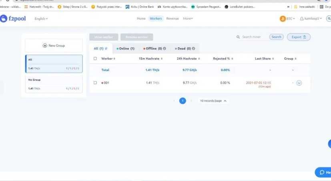The image size is (331, 181).
Task: Click the info icon beside Offline (0)
Action: 164,48
